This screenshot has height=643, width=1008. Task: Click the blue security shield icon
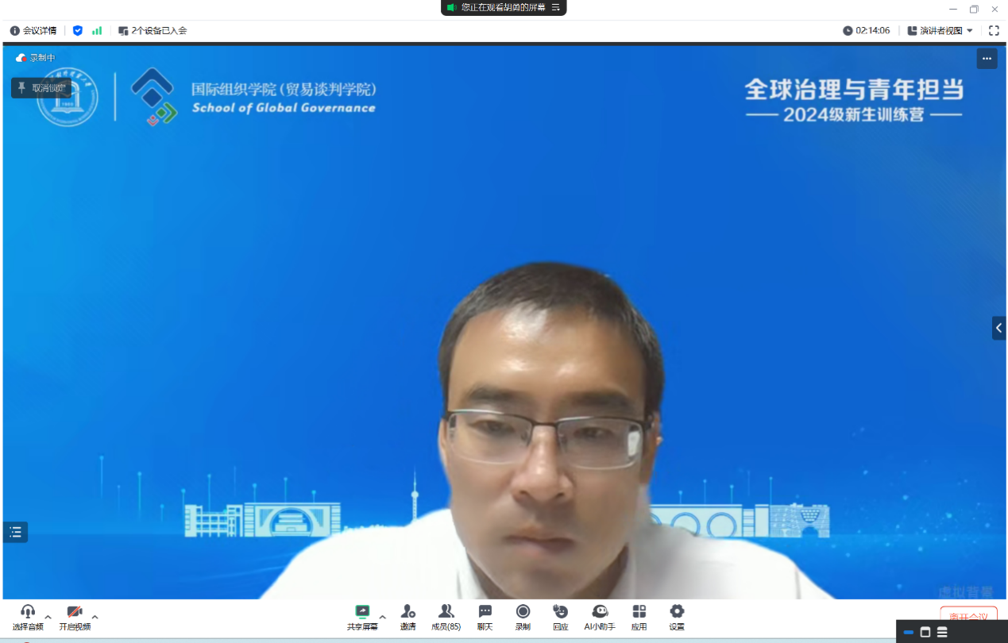pyautogui.click(x=77, y=30)
